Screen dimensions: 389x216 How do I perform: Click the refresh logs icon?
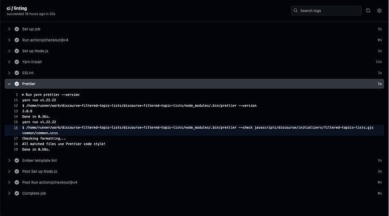pos(368,10)
